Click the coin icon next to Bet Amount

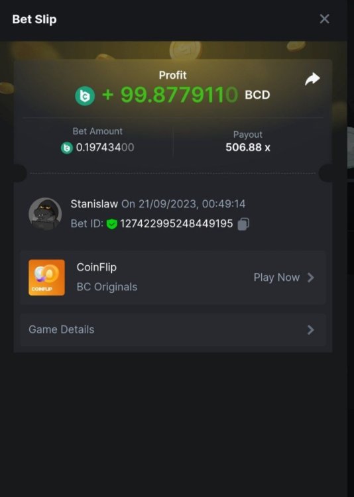(x=66, y=148)
